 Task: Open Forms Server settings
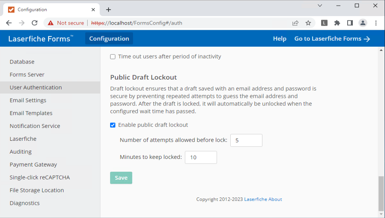click(50, 74)
